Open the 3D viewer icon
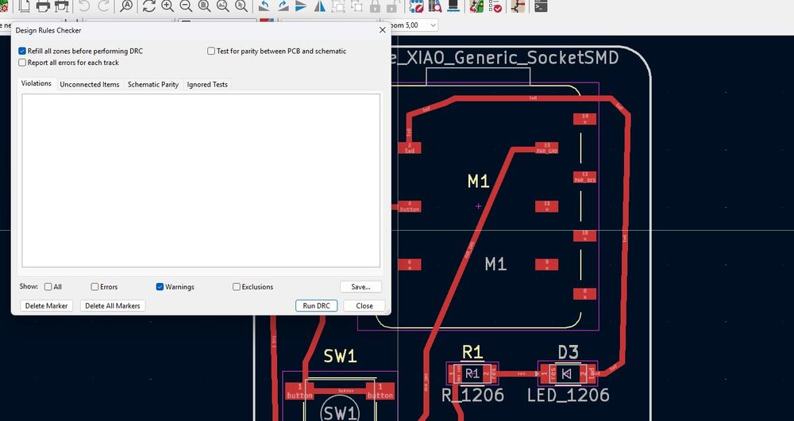Image resolution: width=794 pixels, height=421 pixels. click(453, 6)
